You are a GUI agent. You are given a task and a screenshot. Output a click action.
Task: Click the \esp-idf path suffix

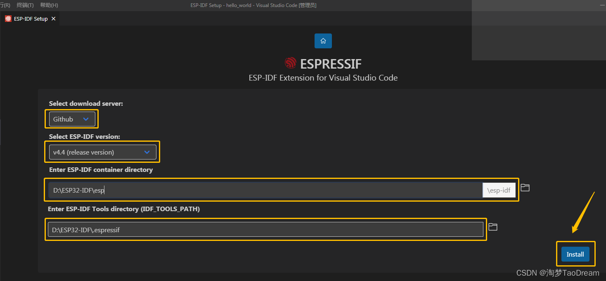(x=499, y=190)
